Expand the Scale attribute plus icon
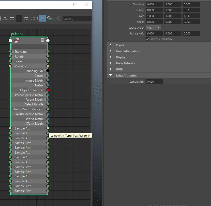211x206 pixels. [13, 61]
